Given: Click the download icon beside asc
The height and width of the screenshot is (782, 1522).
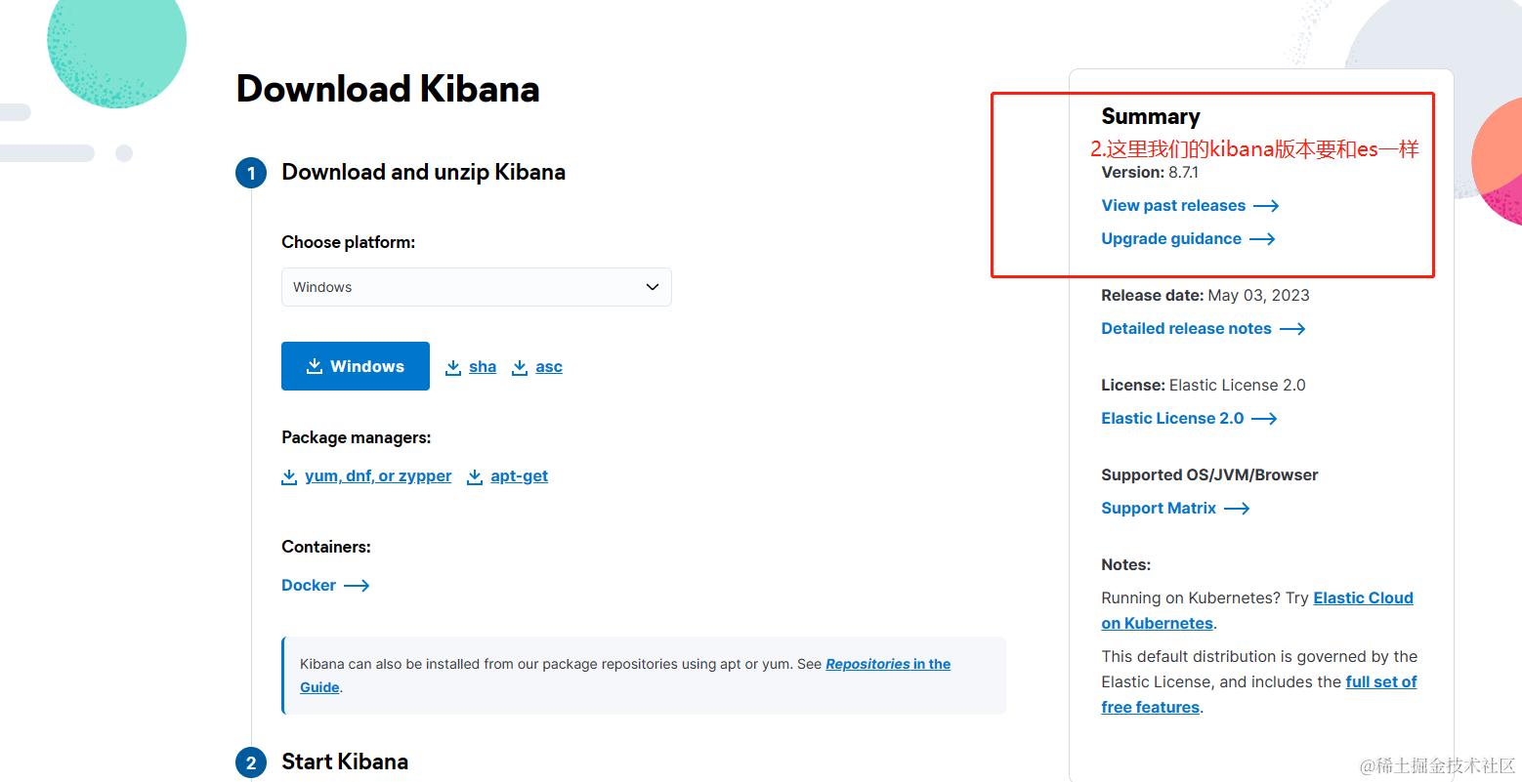Looking at the screenshot, I should click(x=520, y=367).
